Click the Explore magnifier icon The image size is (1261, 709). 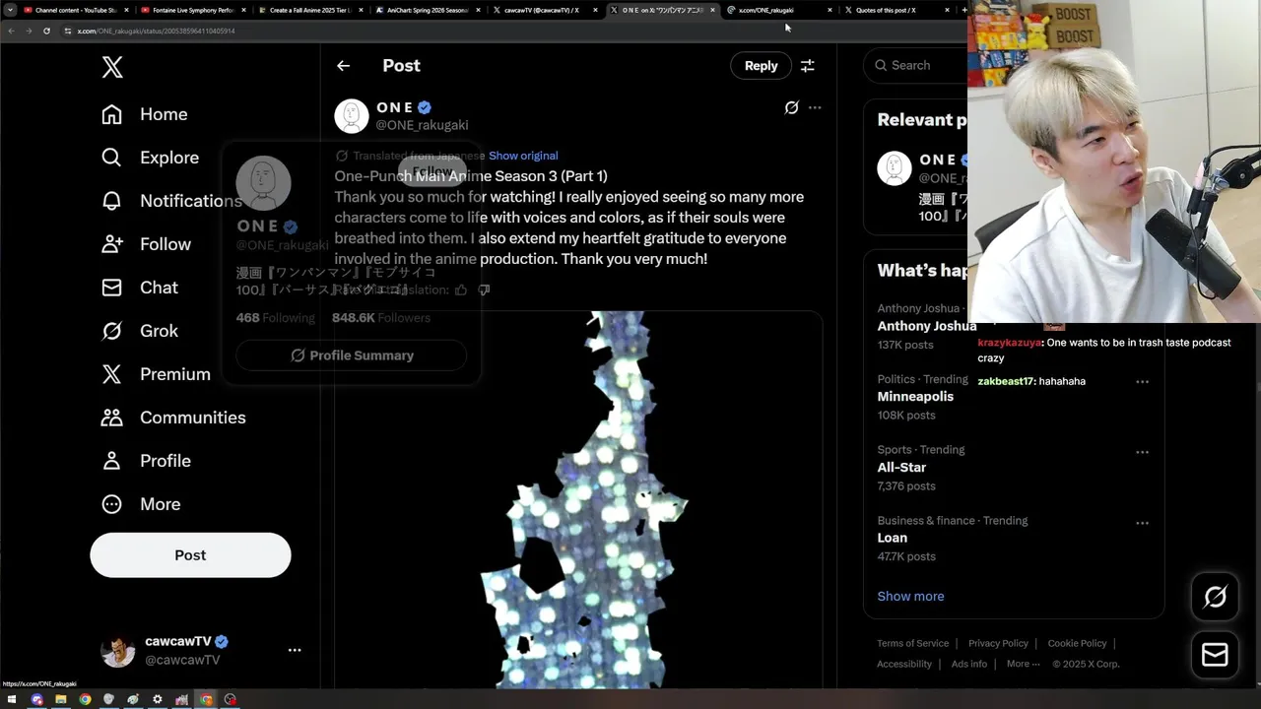click(x=112, y=158)
